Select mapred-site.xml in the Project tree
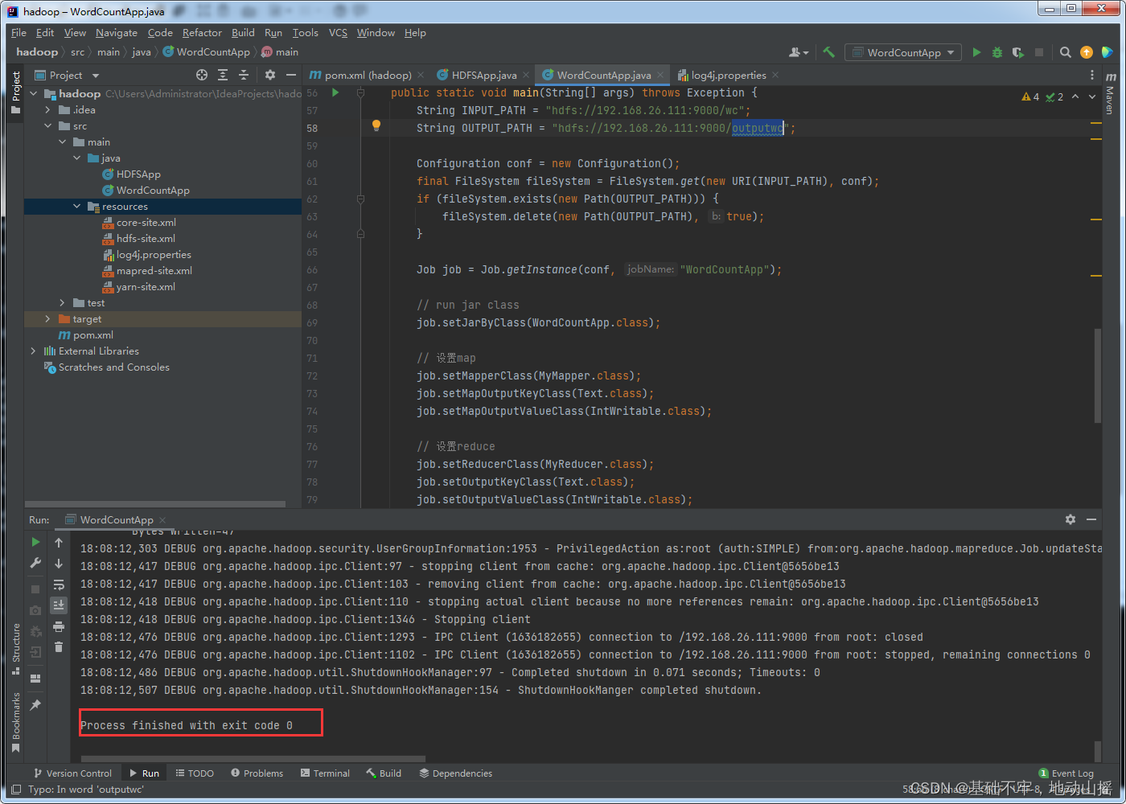 tap(154, 270)
